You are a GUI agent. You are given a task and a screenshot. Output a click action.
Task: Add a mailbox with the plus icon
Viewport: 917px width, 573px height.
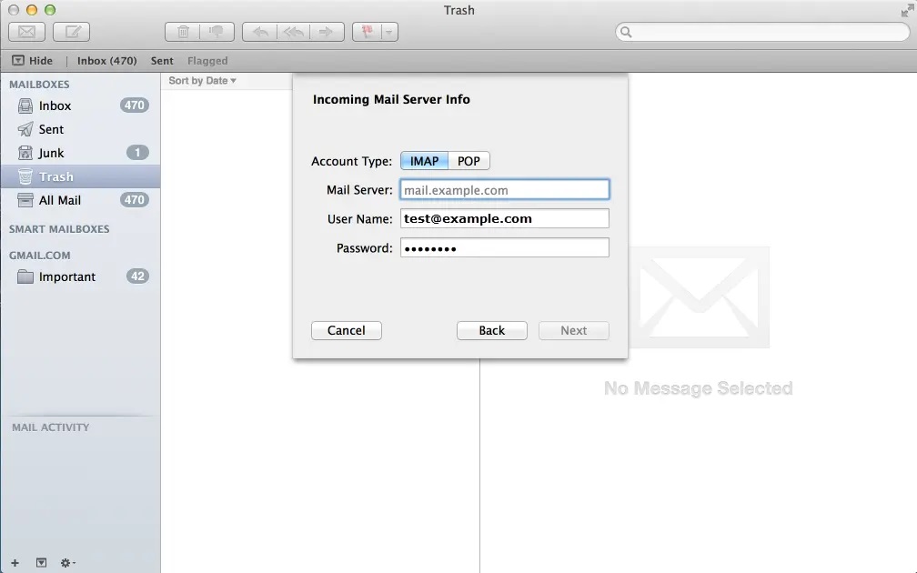pos(15,563)
